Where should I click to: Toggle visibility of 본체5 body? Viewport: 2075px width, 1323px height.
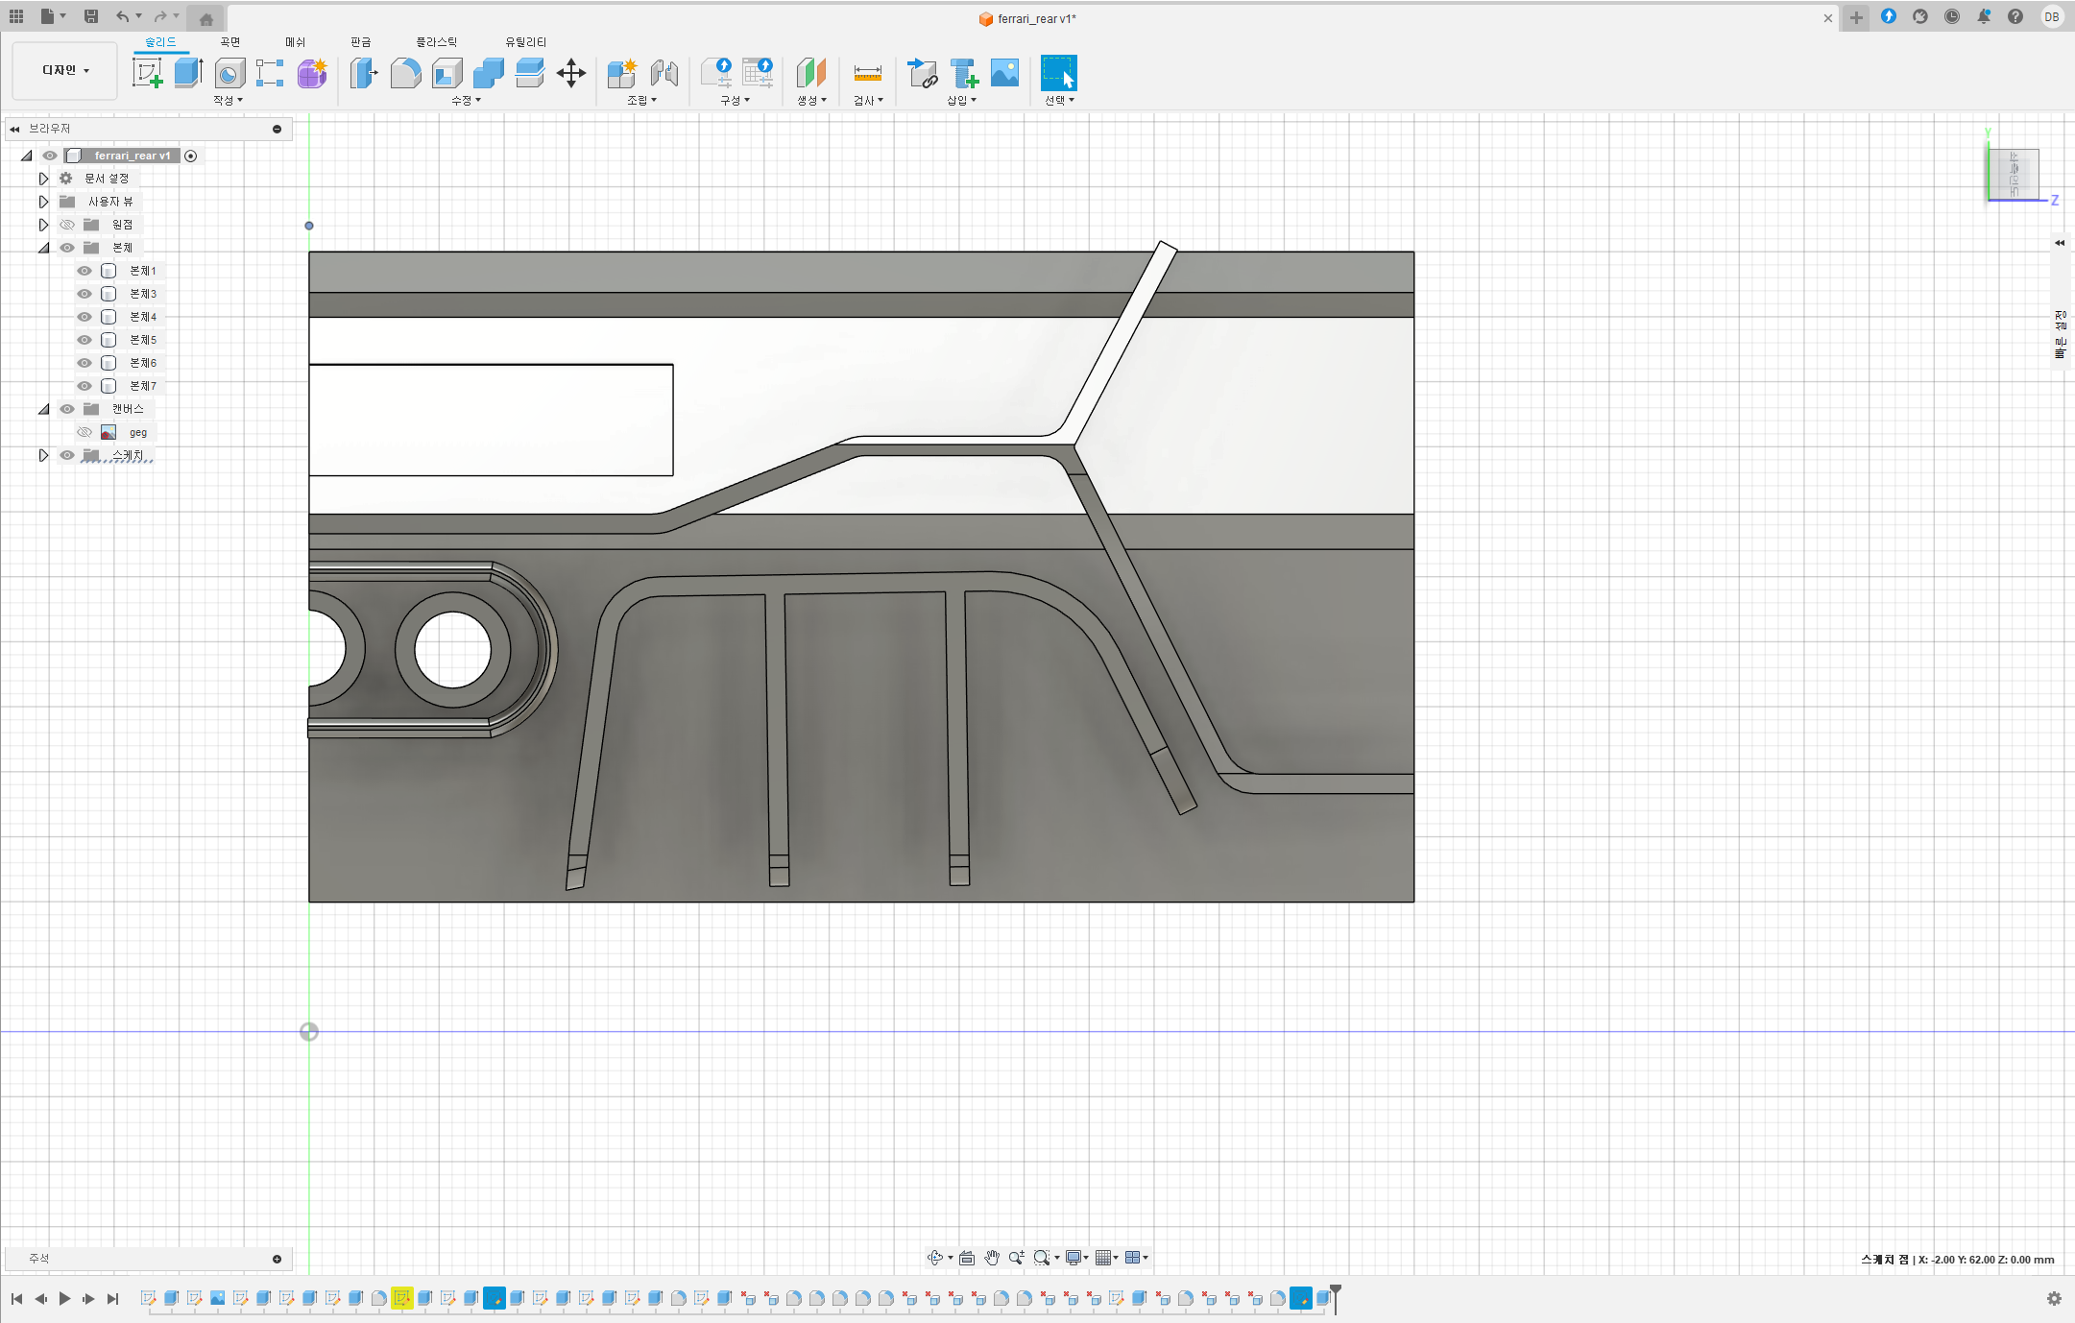(84, 340)
